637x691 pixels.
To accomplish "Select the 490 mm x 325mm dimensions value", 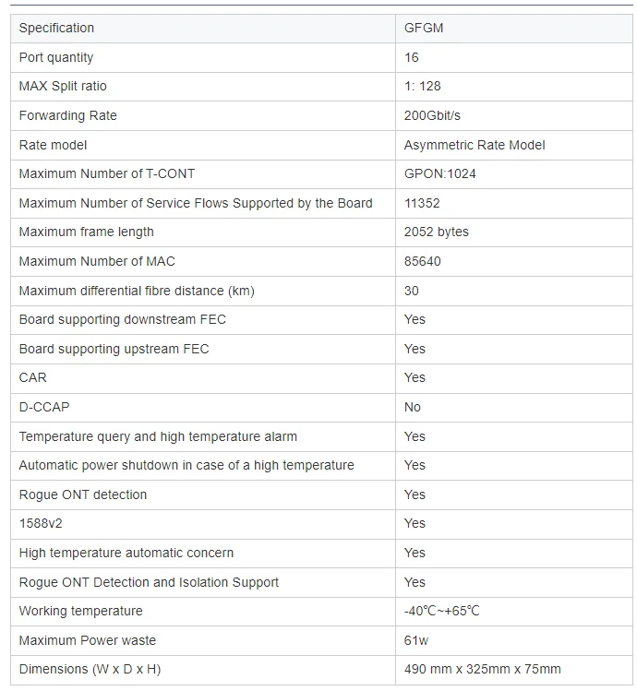I will click(x=482, y=669).
